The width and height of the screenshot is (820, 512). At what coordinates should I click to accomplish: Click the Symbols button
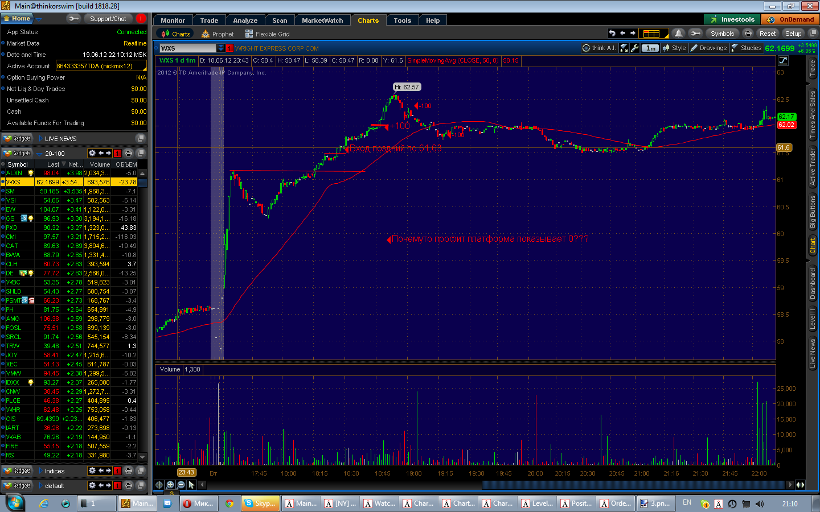722,34
